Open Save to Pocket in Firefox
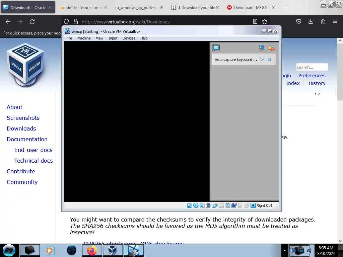Viewport: 343px width, 257px height. pos(298,21)
